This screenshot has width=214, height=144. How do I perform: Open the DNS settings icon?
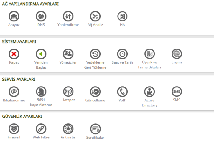pos(41,16)
